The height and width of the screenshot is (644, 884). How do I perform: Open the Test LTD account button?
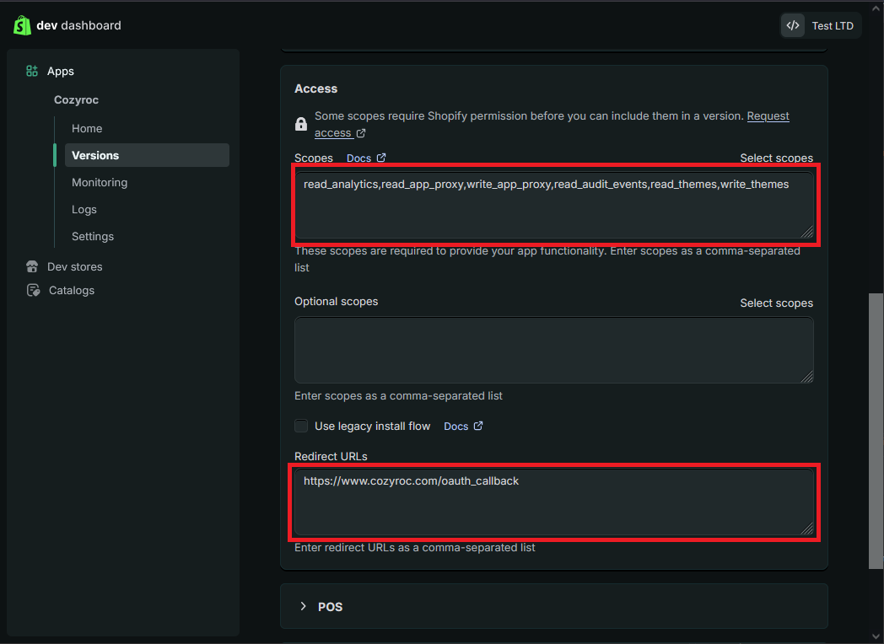(821, 26)
